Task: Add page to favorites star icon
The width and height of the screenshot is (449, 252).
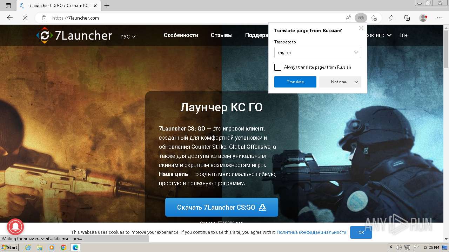Action: [x=374, y=18]
